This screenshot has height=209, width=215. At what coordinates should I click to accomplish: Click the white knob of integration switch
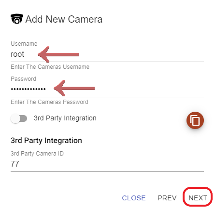15,118
